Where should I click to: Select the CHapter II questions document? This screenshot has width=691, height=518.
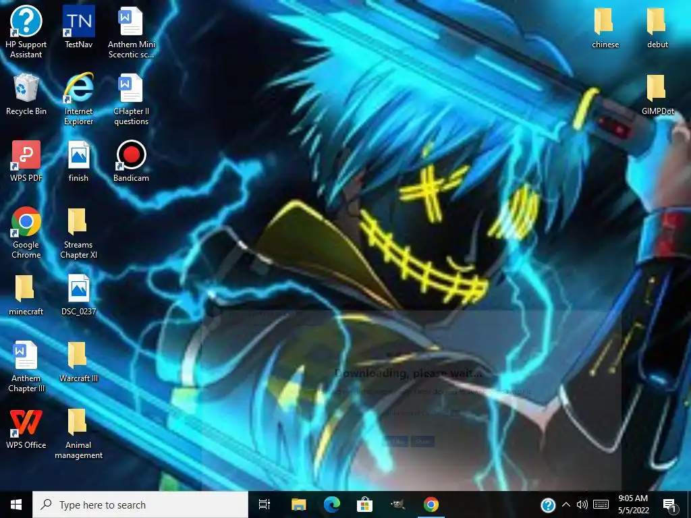click(x=131, y=99)
